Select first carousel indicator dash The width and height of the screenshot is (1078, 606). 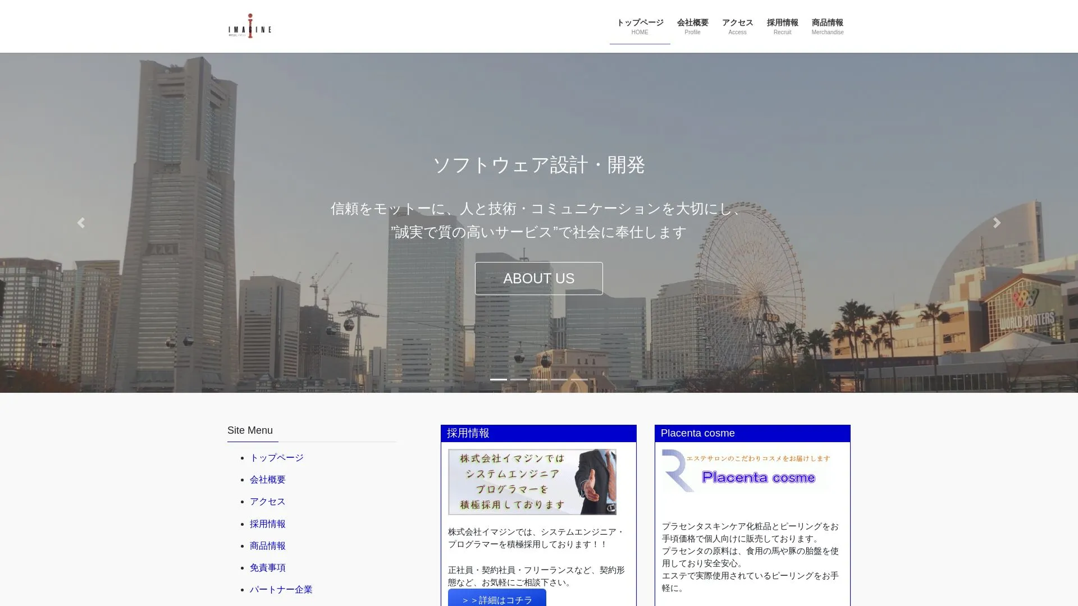point(498,379)
